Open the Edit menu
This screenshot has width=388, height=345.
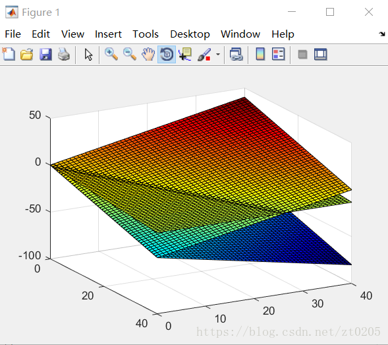click(41, 34)
